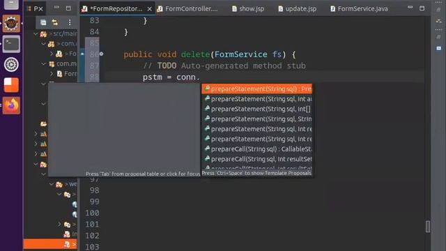The width and height of the screenshot is (446, 251).
Task: Expand the Fo... class under first package
Action: (x=52, y=54)
